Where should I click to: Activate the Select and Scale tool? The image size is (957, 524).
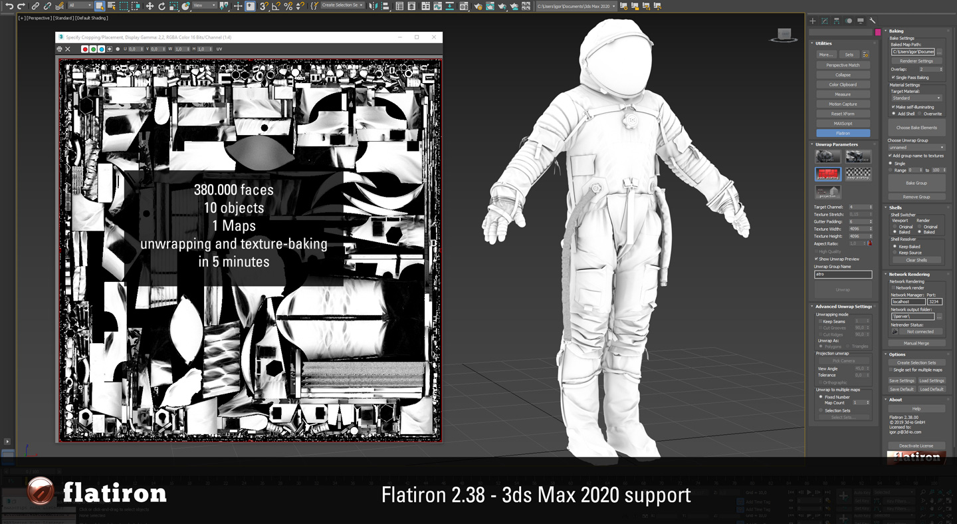click(x=173, y=6)
